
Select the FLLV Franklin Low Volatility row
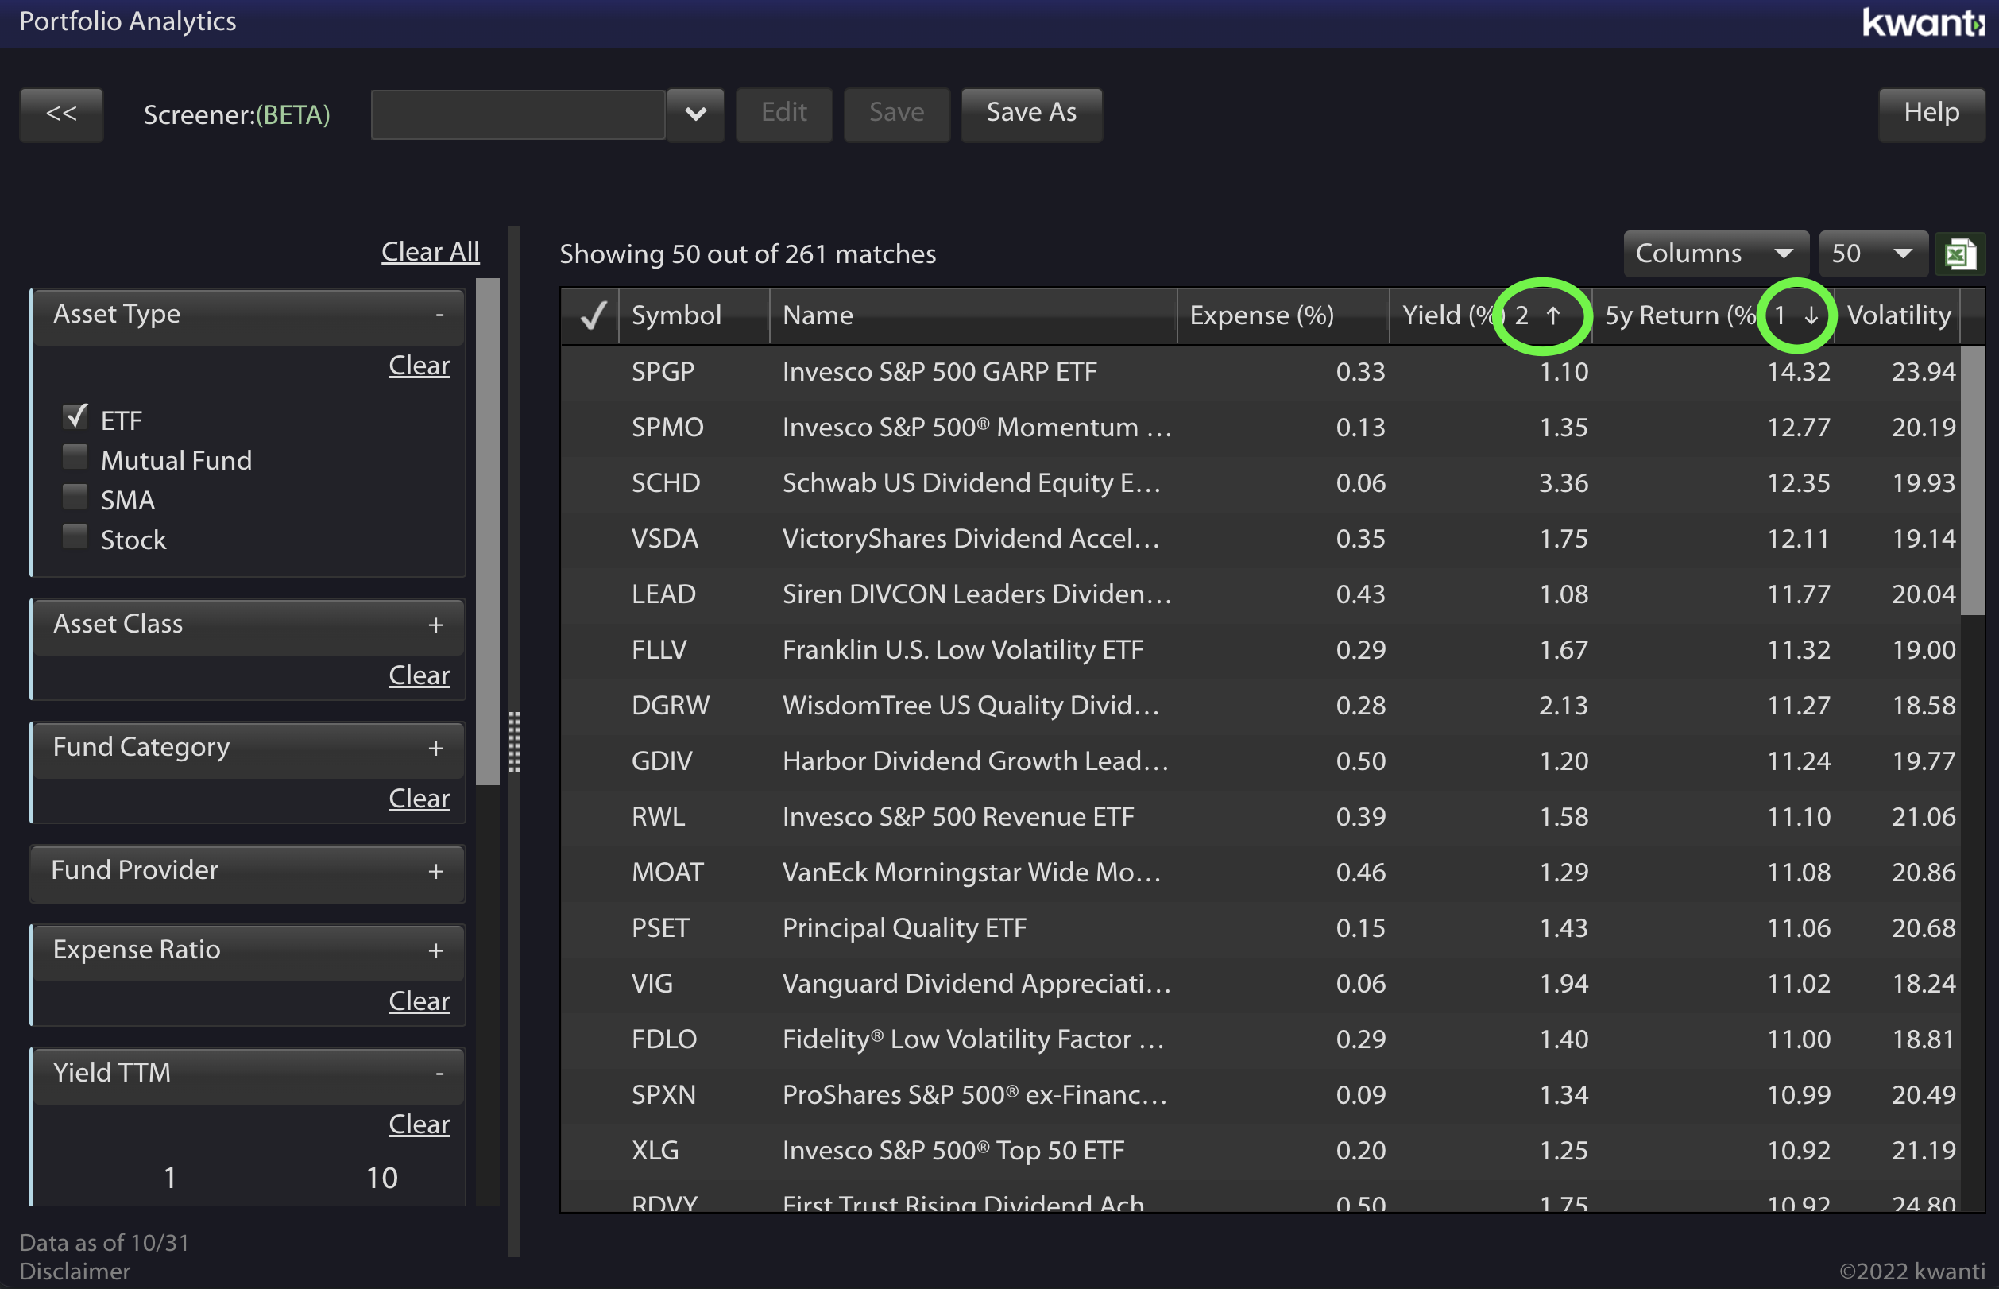(1260, 650)
